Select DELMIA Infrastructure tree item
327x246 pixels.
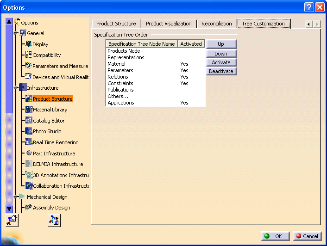(x=58, y=164)
